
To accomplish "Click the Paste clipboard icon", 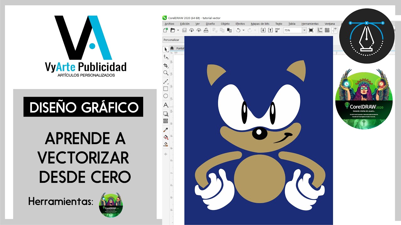I will point(229,30).
